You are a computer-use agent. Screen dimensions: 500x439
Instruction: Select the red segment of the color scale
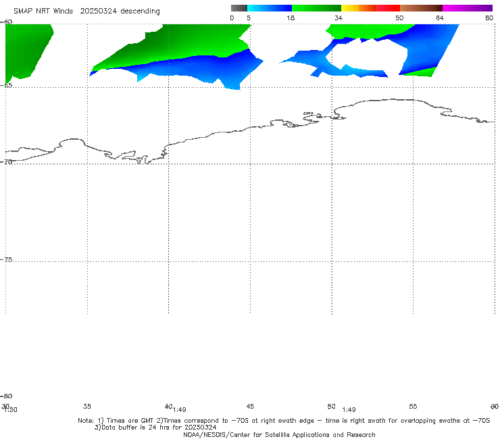coord(388,8)
